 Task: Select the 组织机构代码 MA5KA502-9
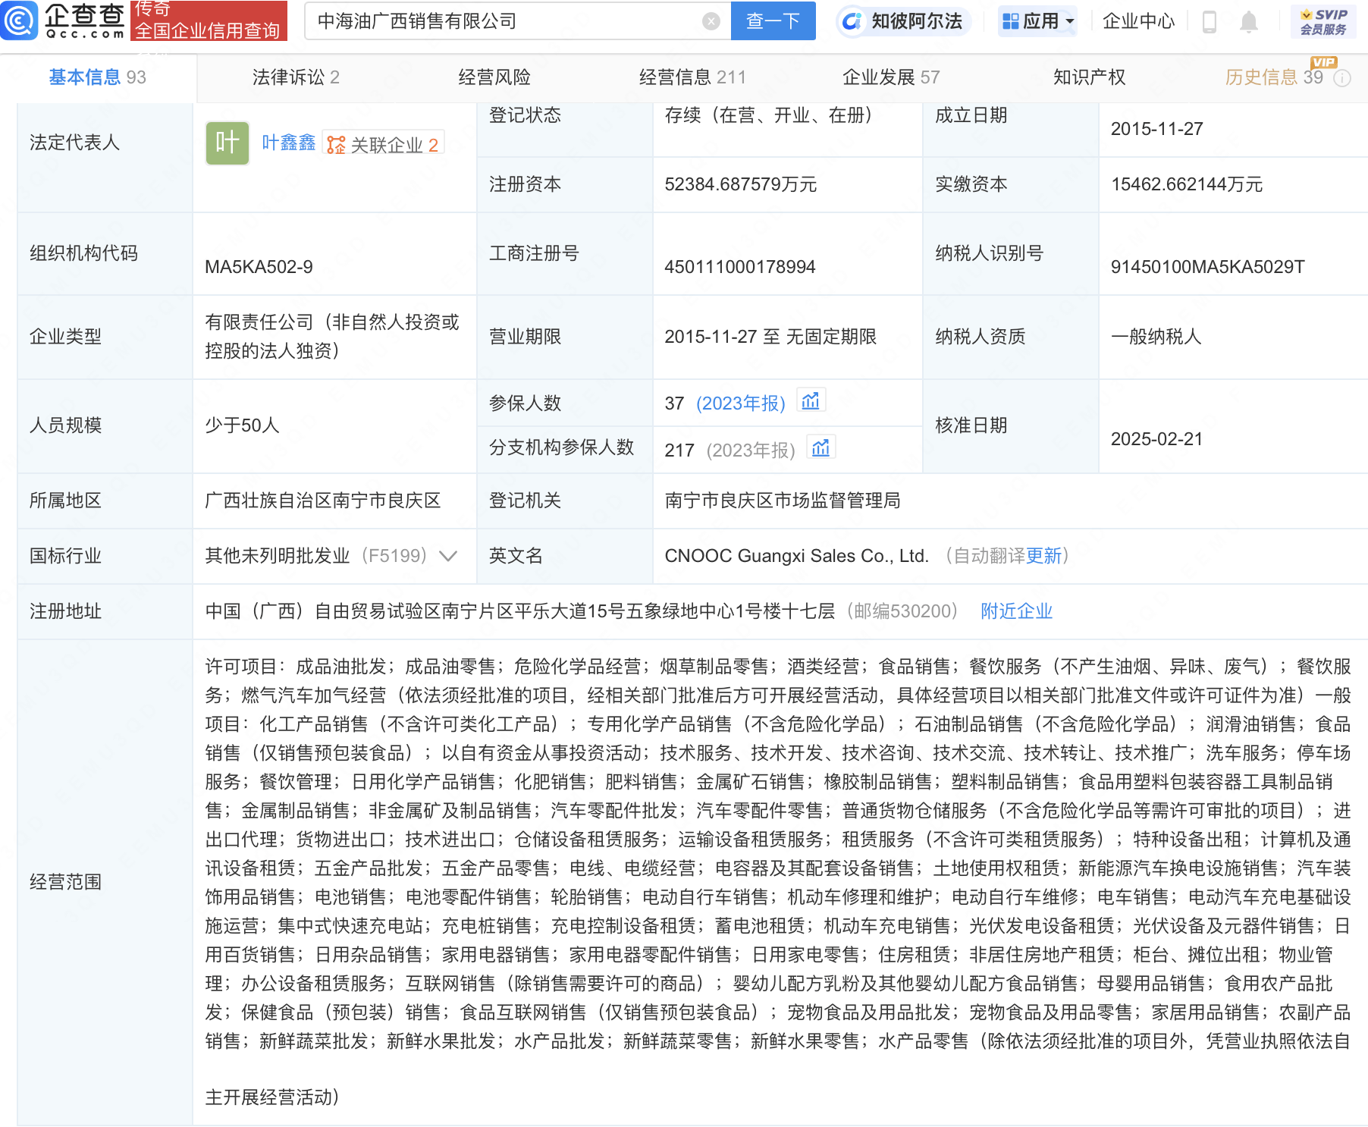[x=259, y=267]
